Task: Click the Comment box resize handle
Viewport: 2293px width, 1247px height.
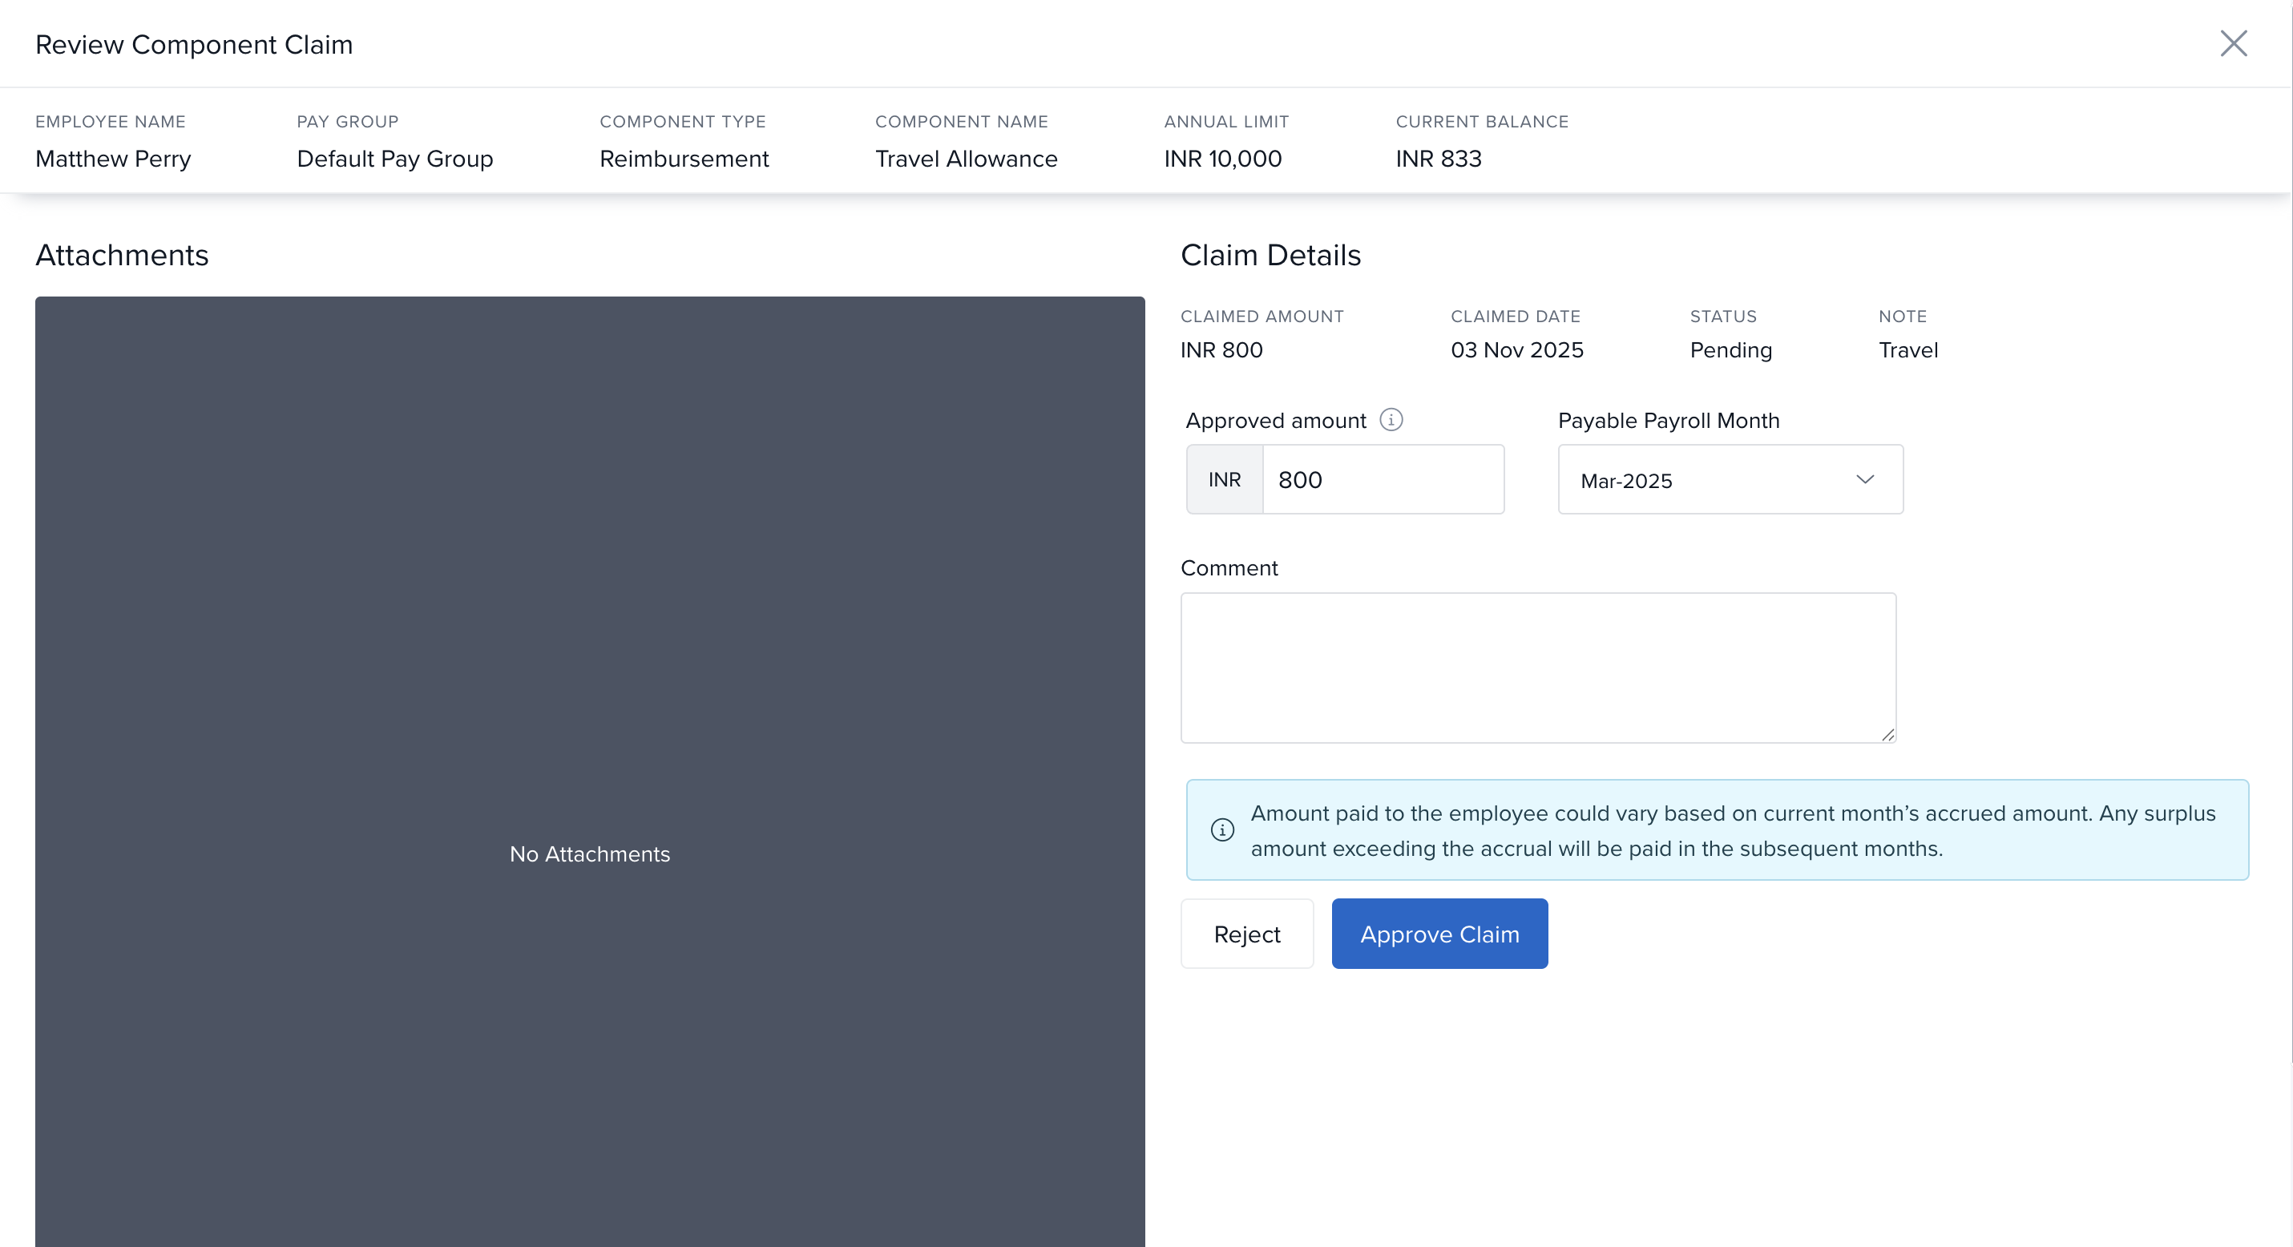Action: pos(1887,734)
